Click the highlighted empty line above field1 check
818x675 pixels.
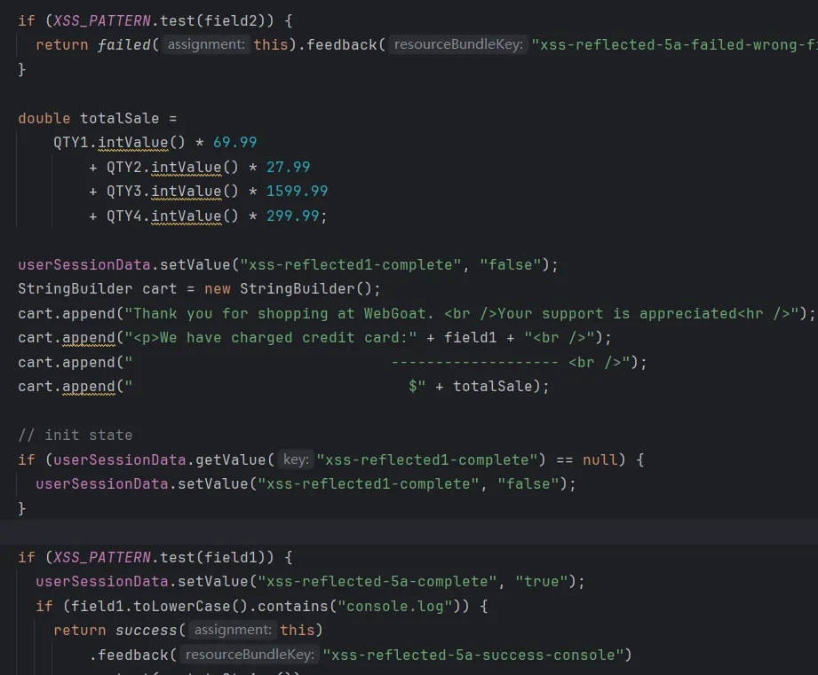409,533
